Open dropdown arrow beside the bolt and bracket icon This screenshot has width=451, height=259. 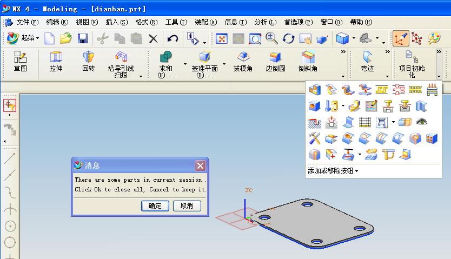coord(343,106)
